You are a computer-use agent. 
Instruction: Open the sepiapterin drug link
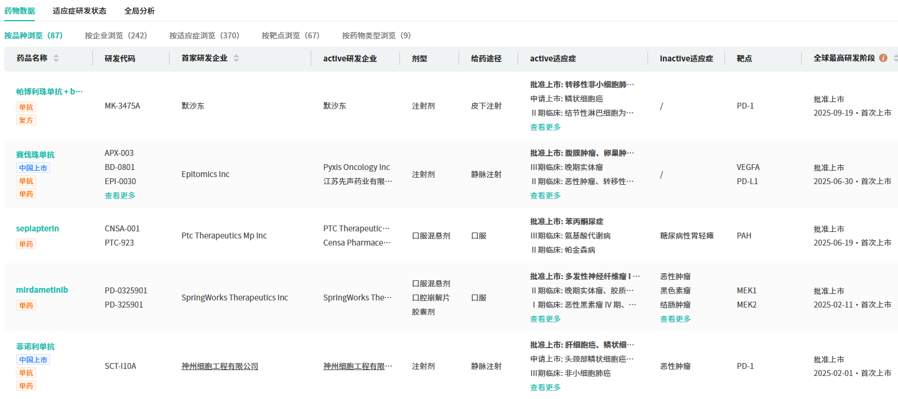click(x=37, y=228)
